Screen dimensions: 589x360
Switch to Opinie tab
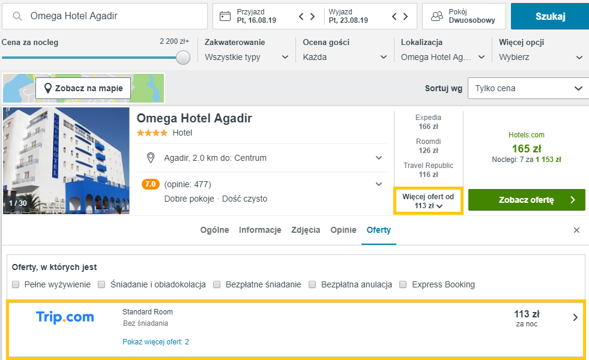343,230
